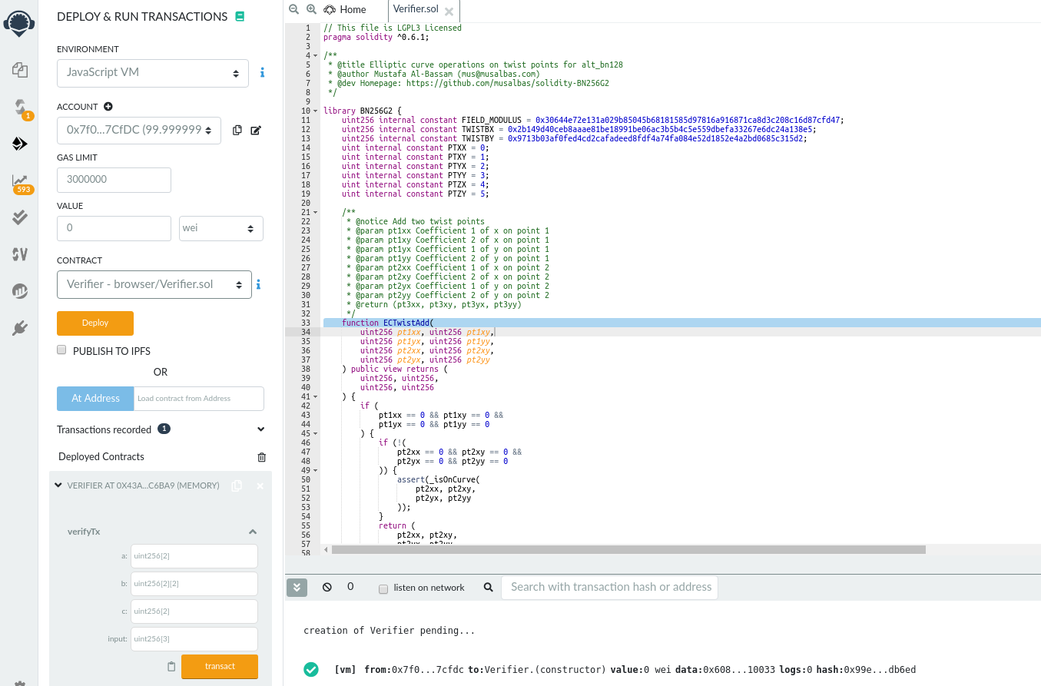Viewport: 1041px width, 686px height.
Task: Fold the doc comment at line 21
Action: 317,212
